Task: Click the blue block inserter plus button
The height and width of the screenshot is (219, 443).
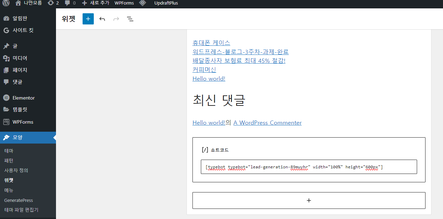Action: click(88, 19)
